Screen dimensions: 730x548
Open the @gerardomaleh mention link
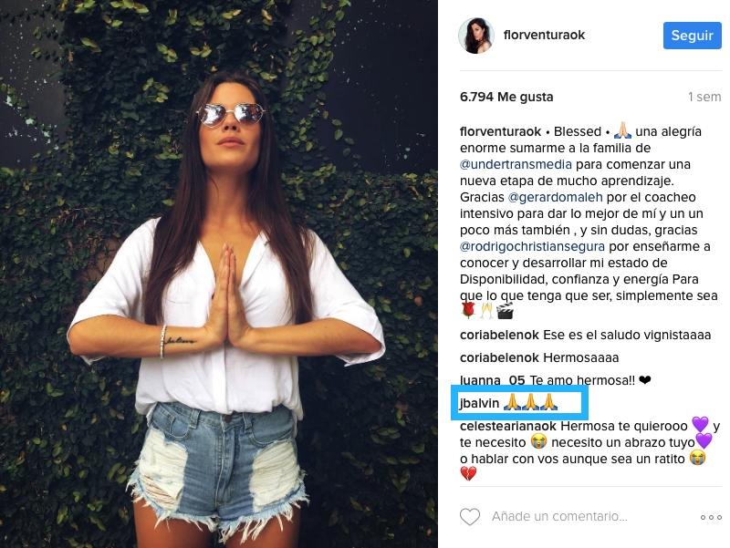pos(555,197)
